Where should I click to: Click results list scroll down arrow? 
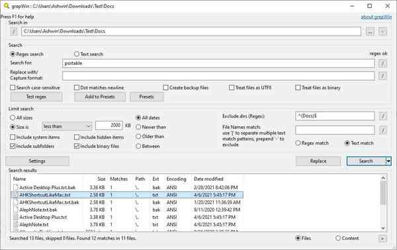coord(383,228)
